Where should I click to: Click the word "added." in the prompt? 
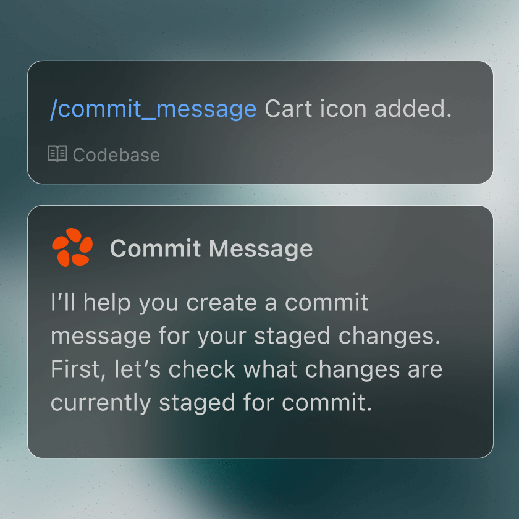coord(413,109)
